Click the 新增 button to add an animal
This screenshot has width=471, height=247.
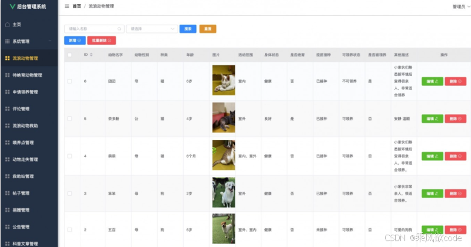click(x=75, y=40)
